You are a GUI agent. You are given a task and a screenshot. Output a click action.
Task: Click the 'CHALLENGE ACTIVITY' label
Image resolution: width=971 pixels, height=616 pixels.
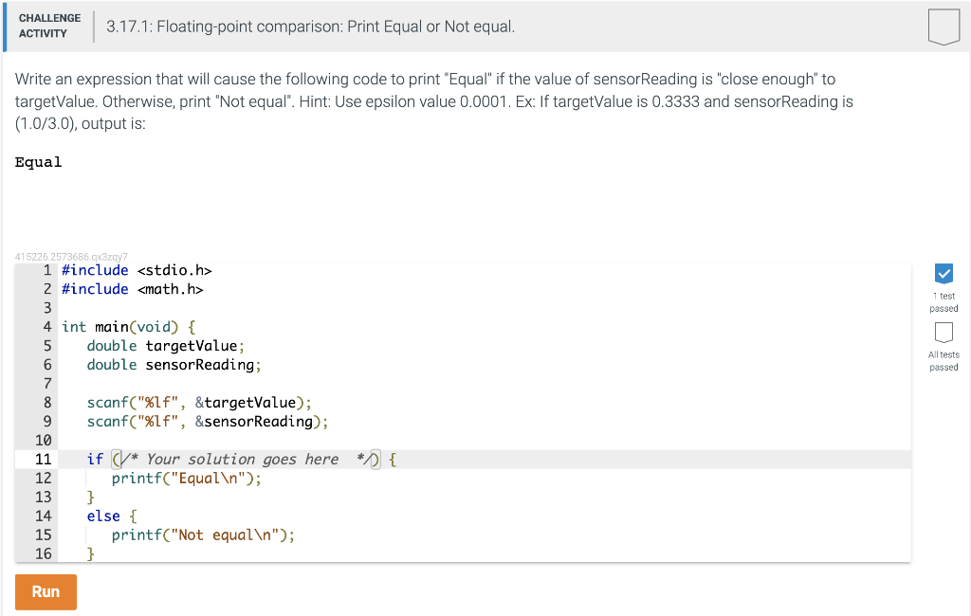(x=49, y=26)
